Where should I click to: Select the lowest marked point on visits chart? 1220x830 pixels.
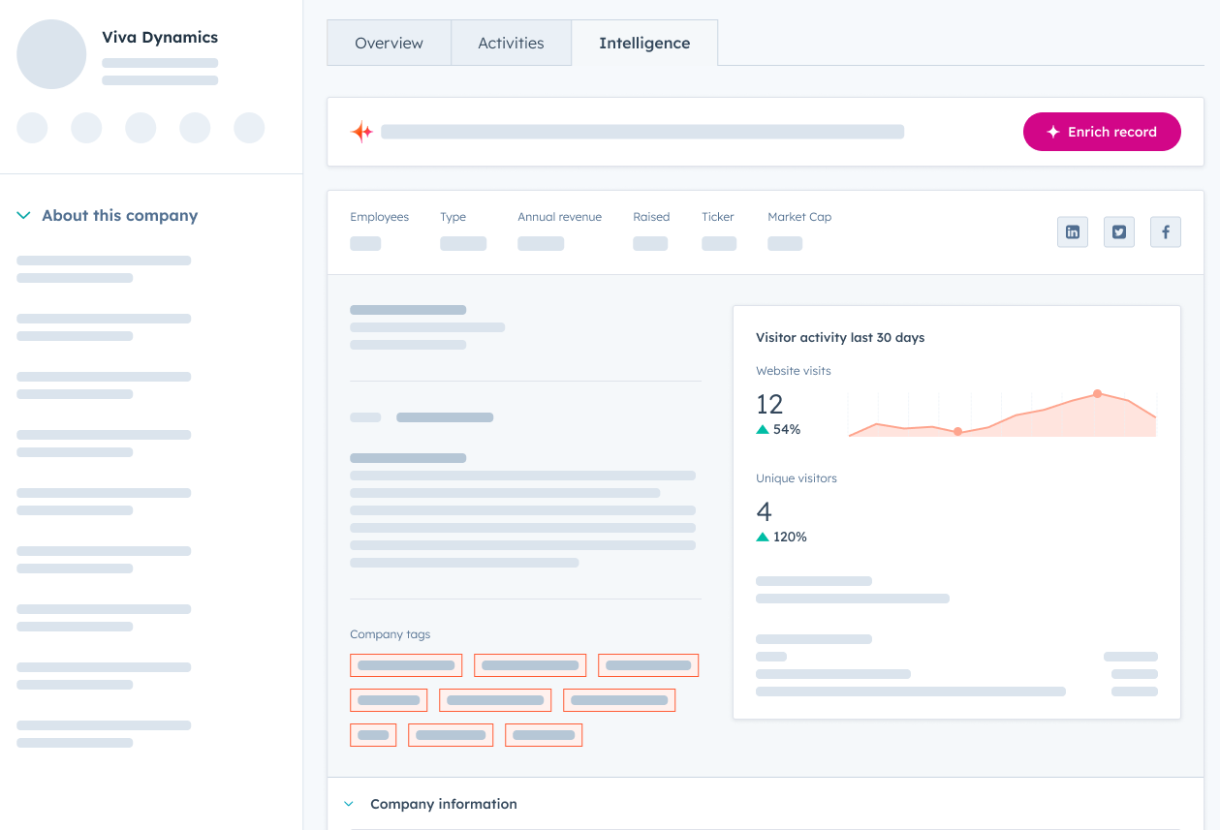click(957, 431)
